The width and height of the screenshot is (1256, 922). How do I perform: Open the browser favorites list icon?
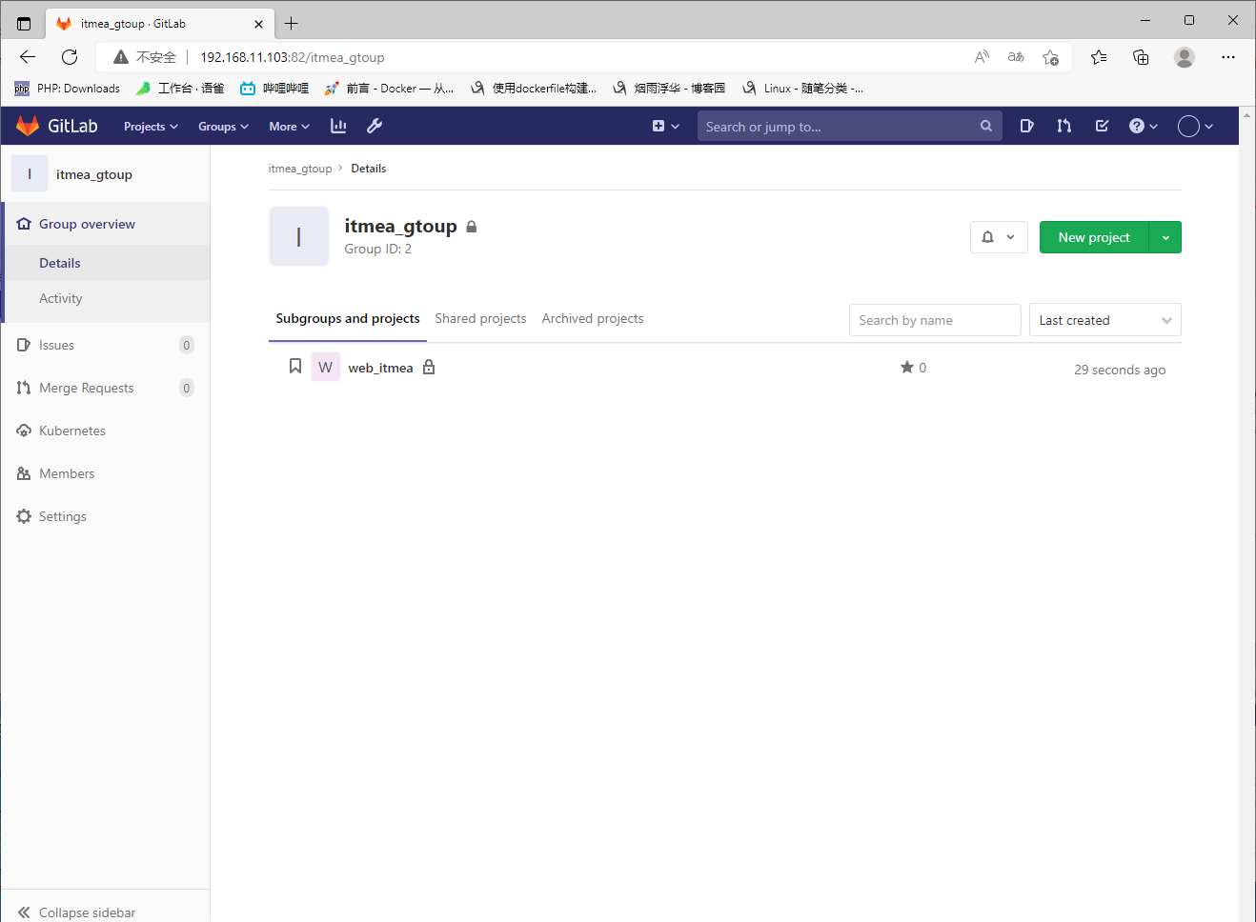[1099, 57]
